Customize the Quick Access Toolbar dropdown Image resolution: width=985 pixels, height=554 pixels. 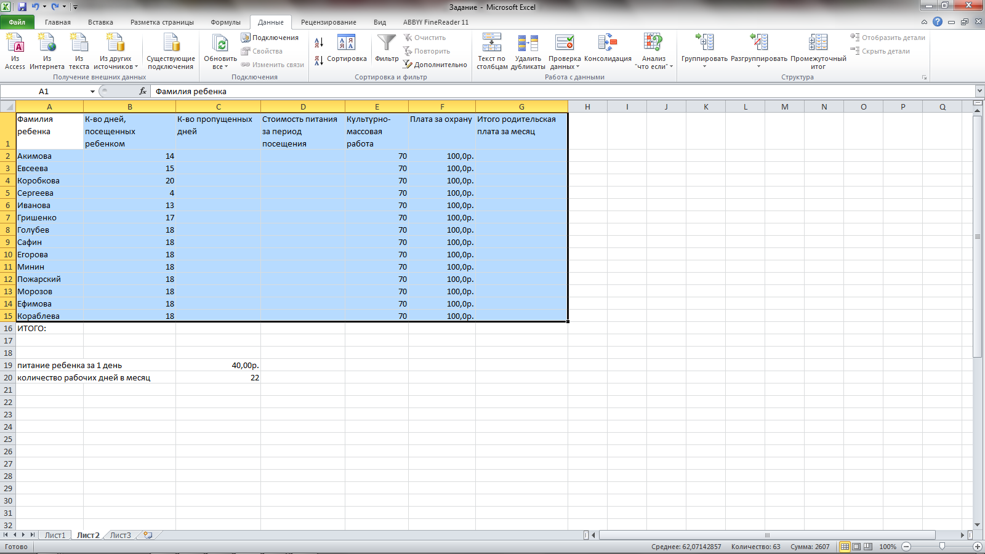[75, 7]
